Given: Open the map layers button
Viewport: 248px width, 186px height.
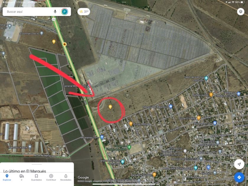Looking at the screenshot, I should tap(241, 12).
